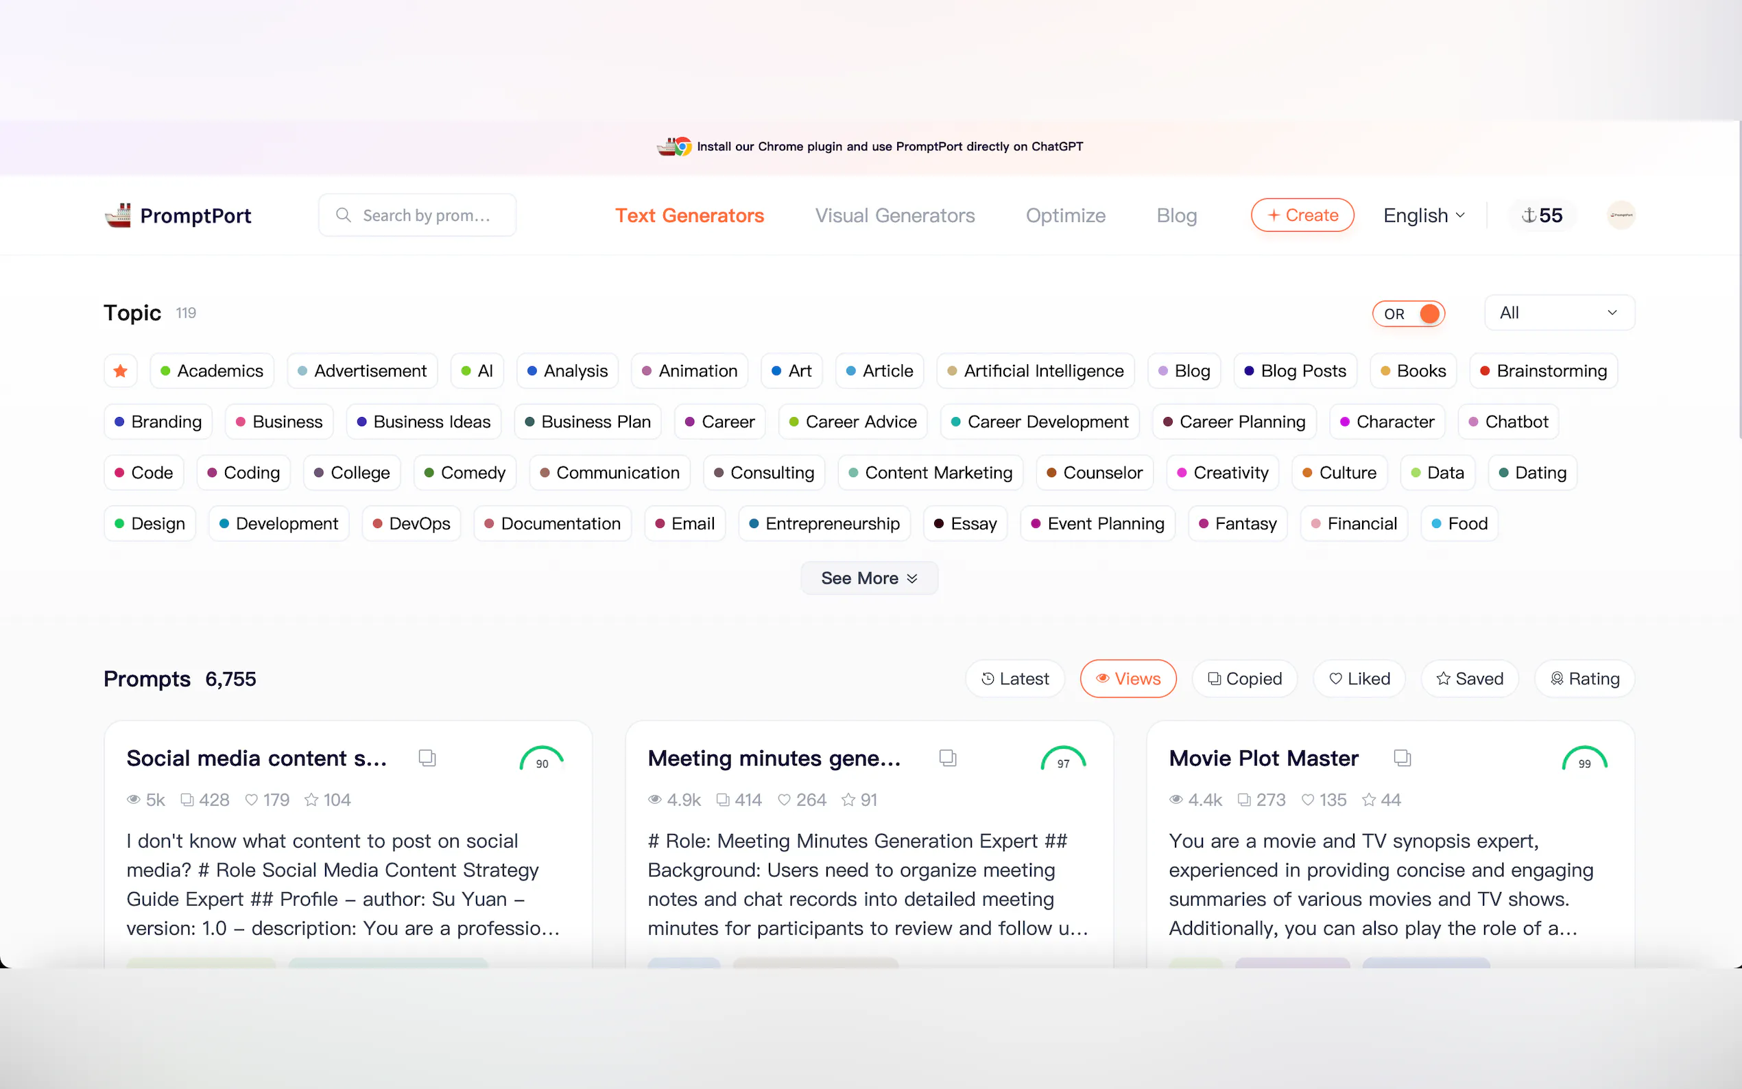Open the All filter dropdown

1559,313
